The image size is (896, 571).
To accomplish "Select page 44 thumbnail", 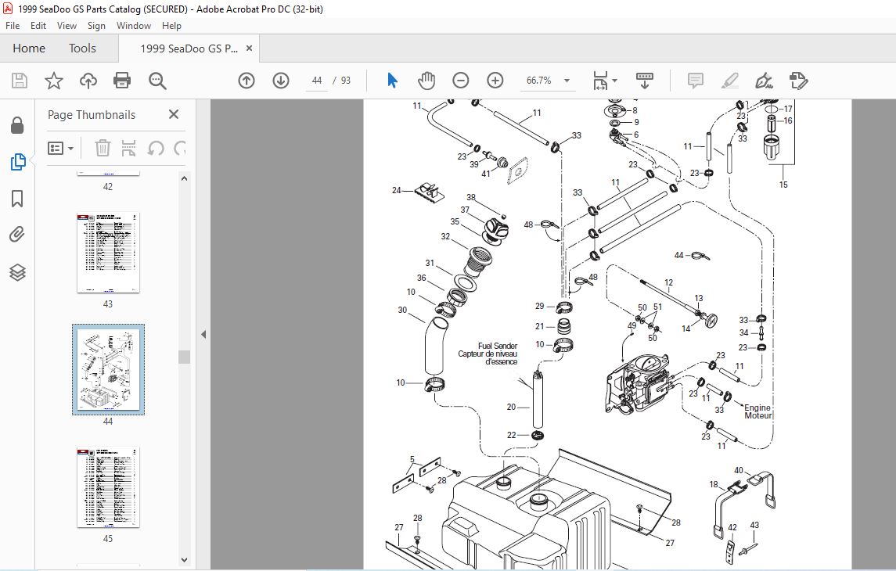I will [108, 369].
